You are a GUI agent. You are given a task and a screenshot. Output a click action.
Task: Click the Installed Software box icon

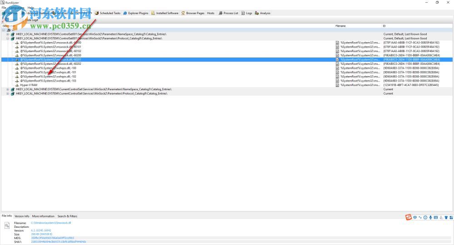coord(153,13)
